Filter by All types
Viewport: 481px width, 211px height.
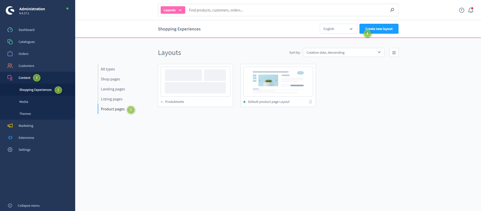click(108, 69)
